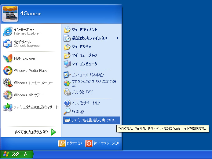Click the ファイルと設定の転送ウィザード text
212x159 pixels.
pos(36,107)
